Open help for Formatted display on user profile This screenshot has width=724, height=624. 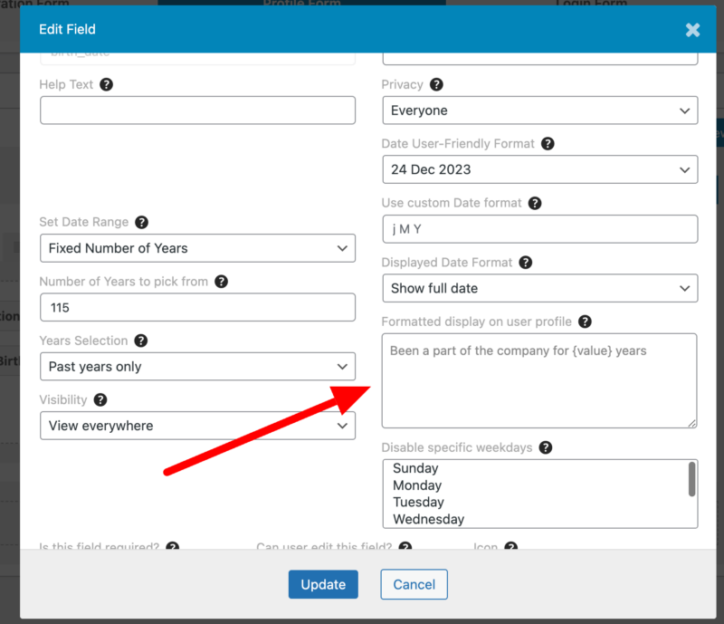click(585, 322)
